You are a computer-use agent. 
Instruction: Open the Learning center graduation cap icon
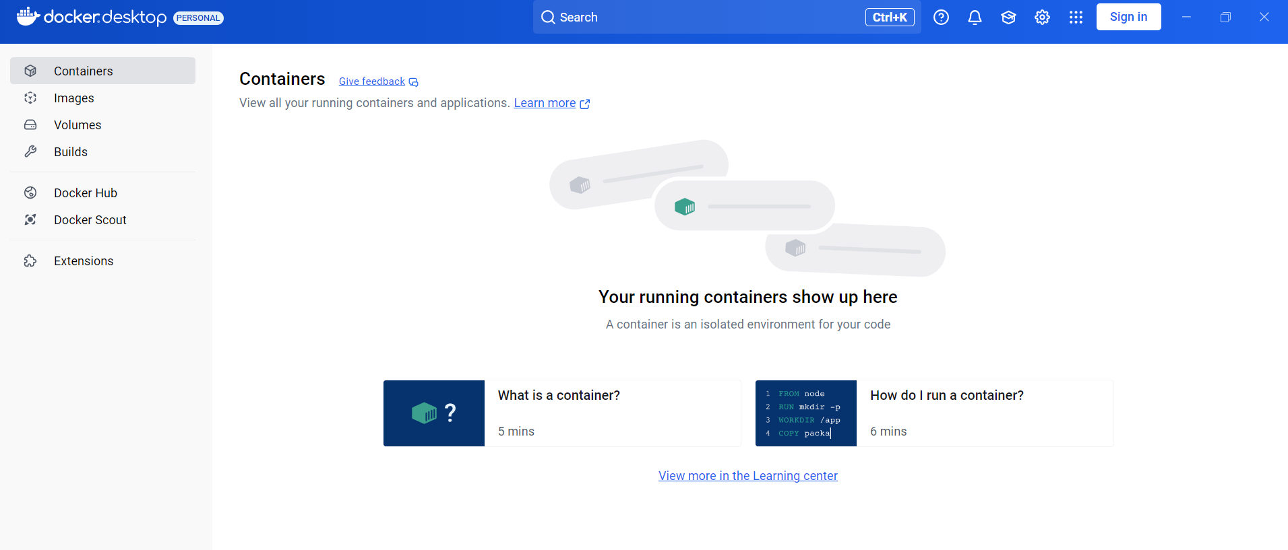tap(1008, 18)
